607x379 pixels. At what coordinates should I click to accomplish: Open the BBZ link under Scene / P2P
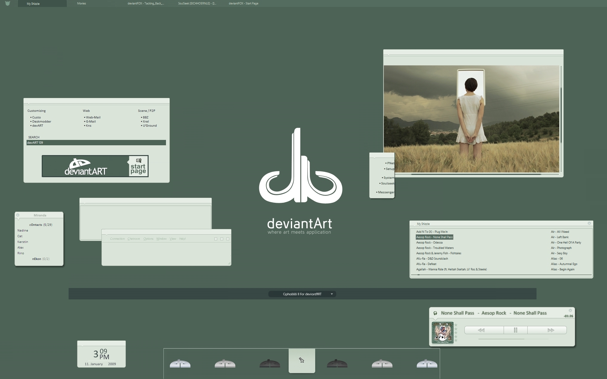(x=145, y=117)
